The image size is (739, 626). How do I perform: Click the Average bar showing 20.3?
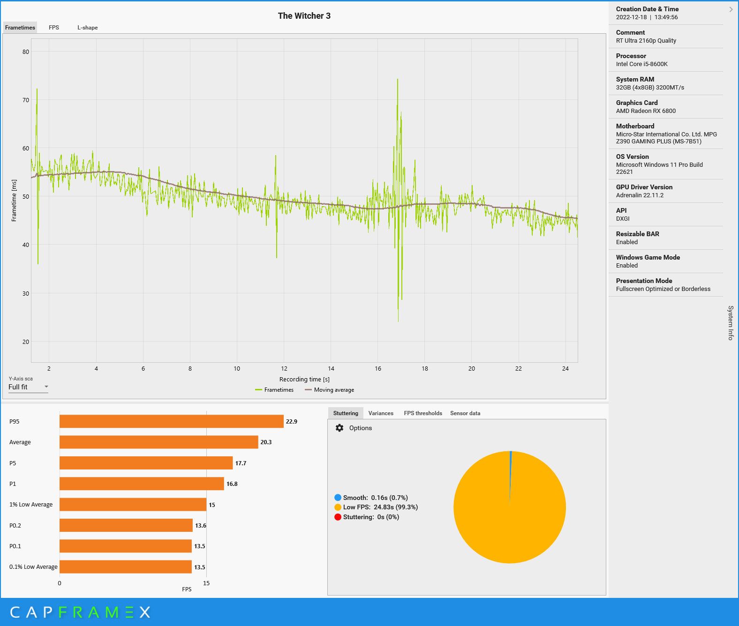pos(159,442)
